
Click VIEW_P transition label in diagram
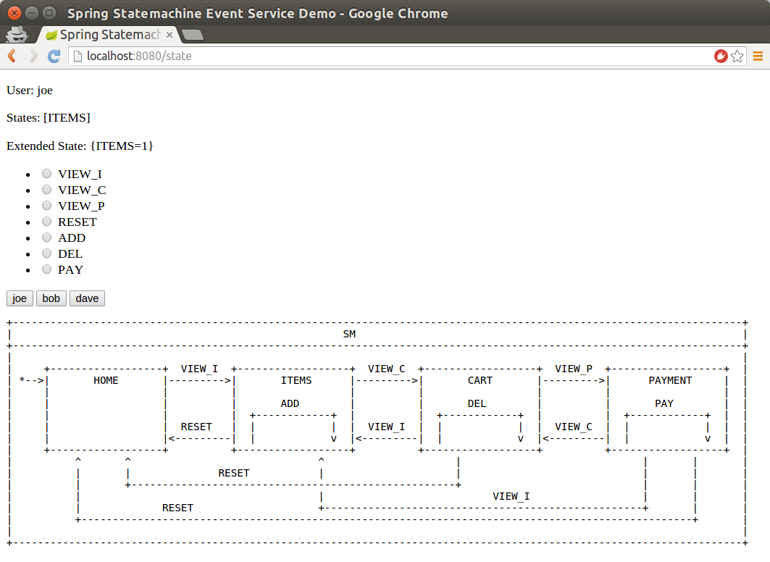click(574, 369)
